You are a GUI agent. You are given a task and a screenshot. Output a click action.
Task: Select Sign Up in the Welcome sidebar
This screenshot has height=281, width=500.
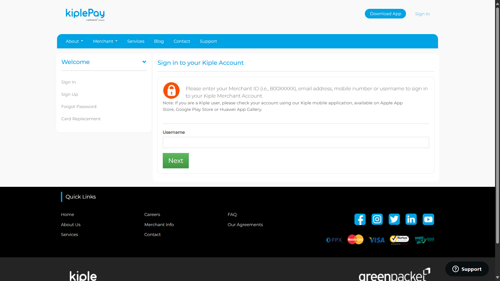70,94
